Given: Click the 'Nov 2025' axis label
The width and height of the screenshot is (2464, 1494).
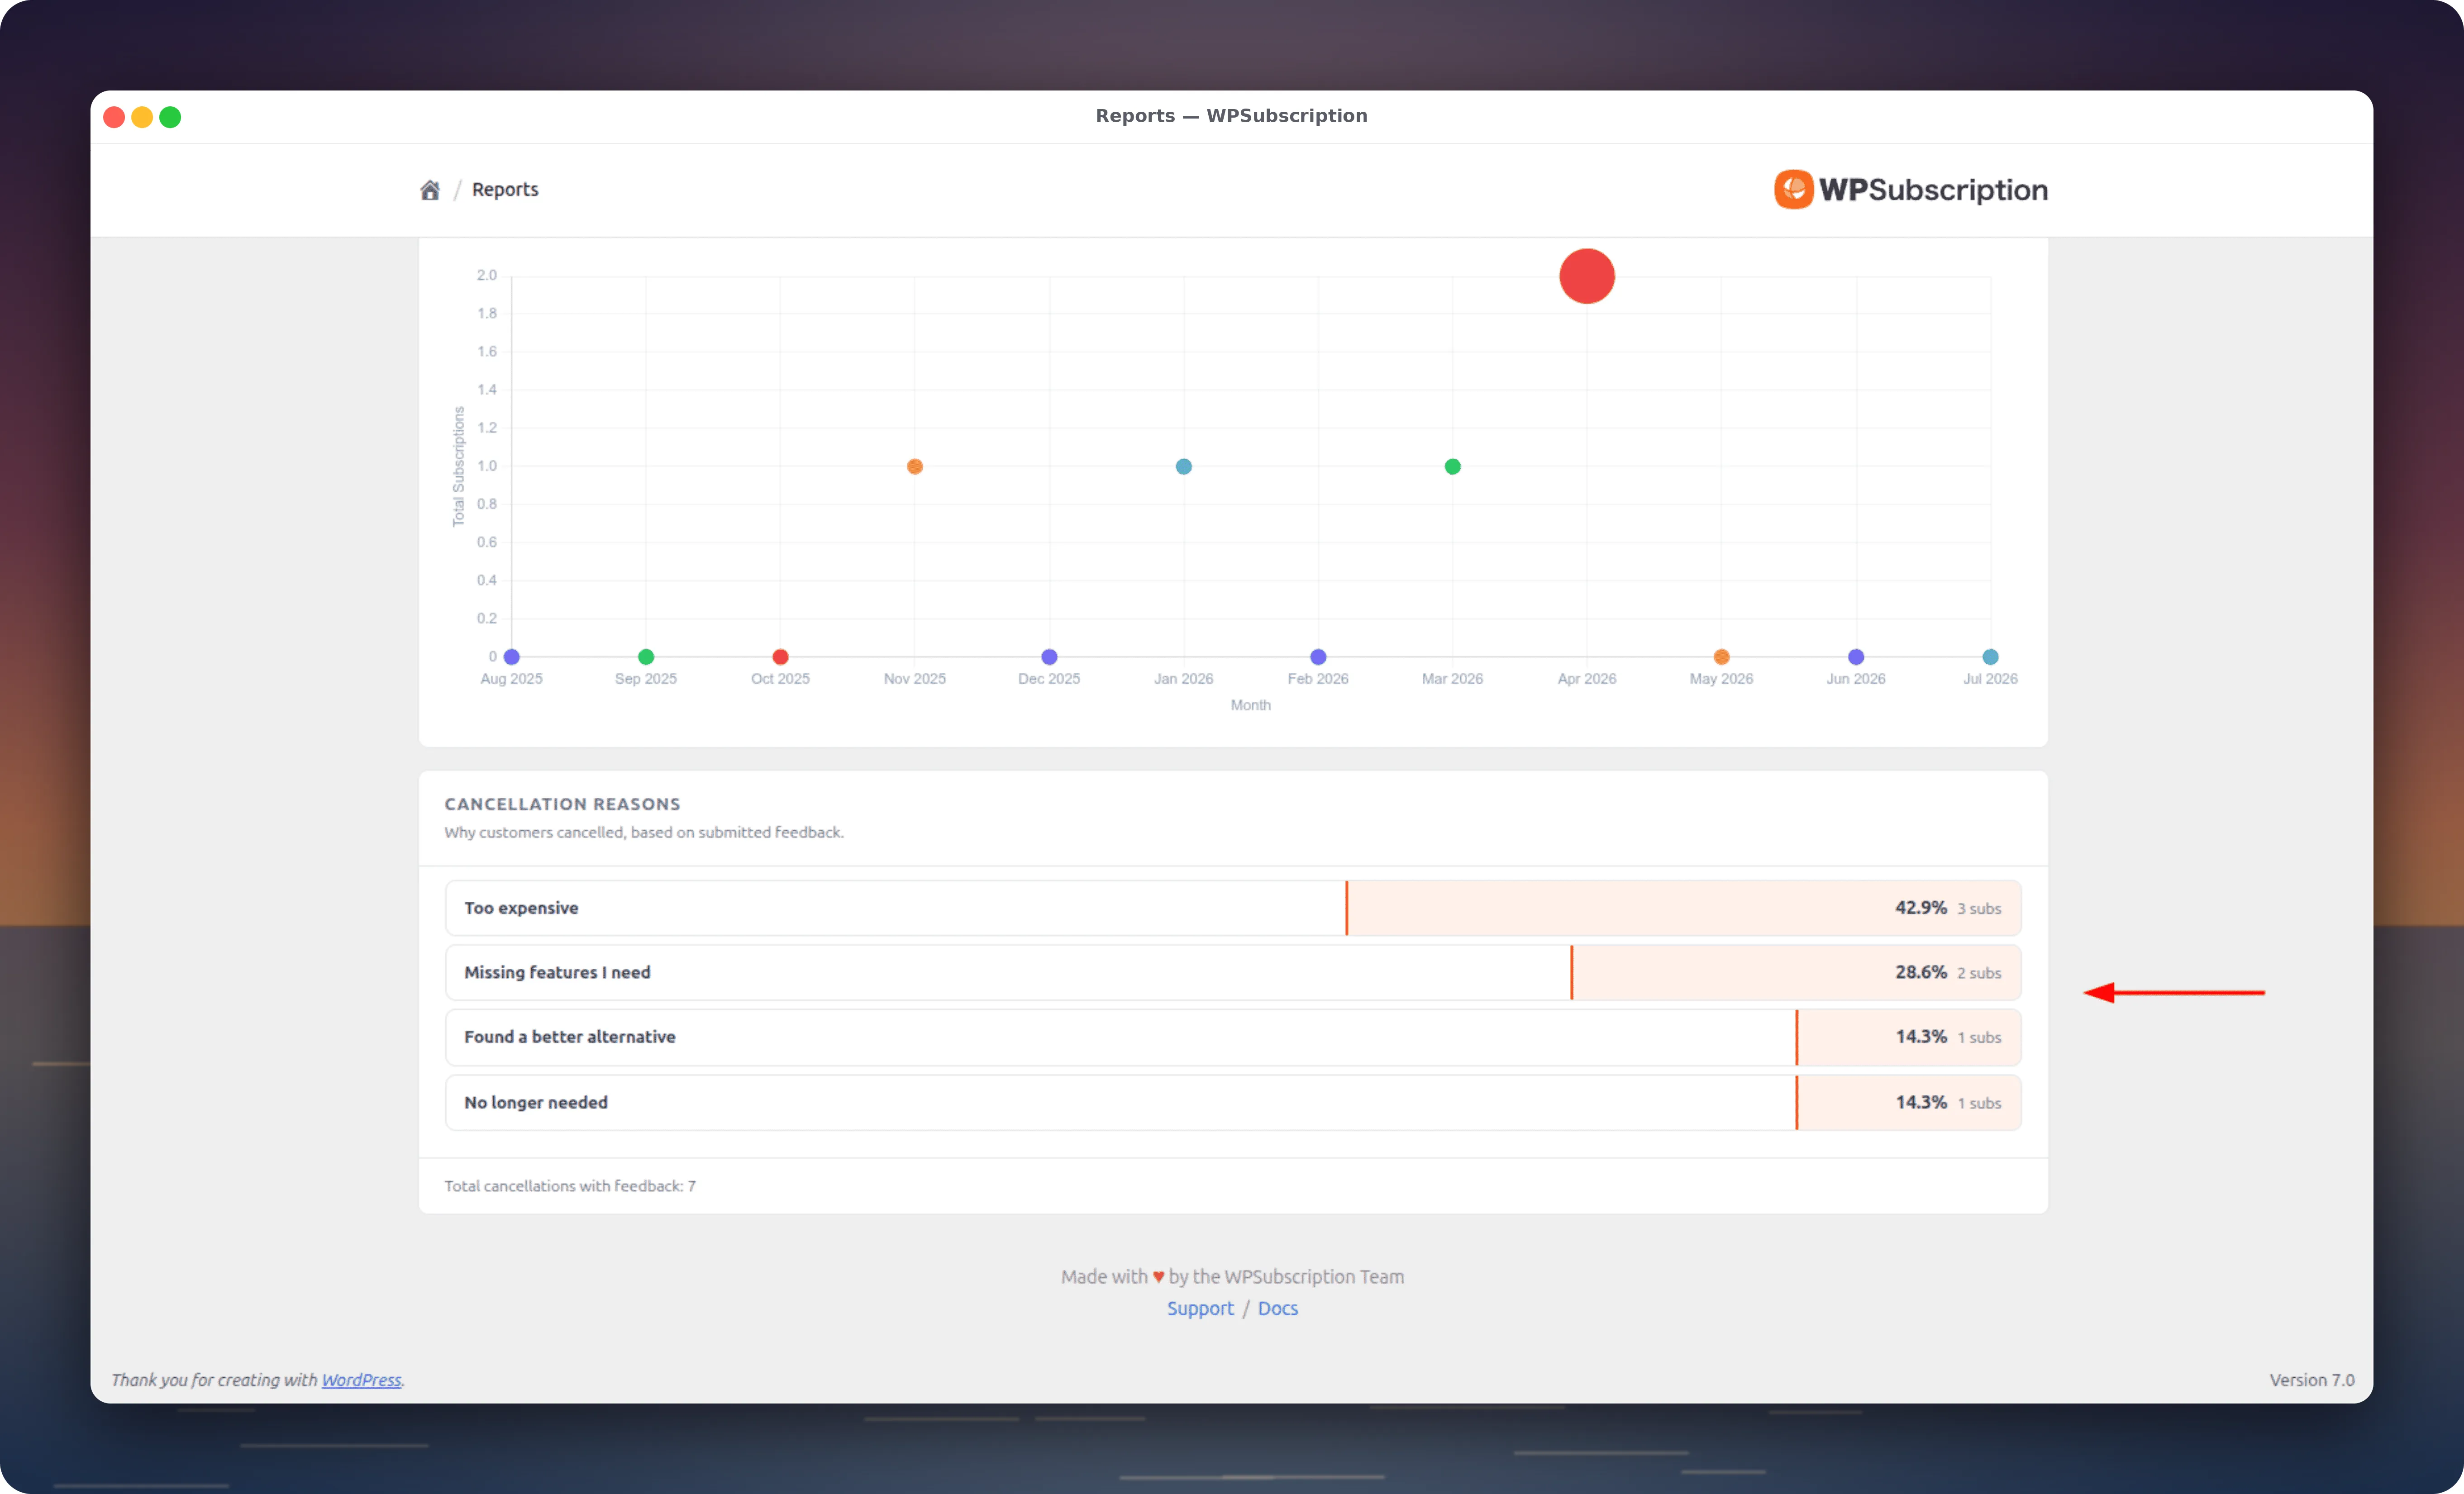Looking at the screenshot, I should tap(915, 679).
